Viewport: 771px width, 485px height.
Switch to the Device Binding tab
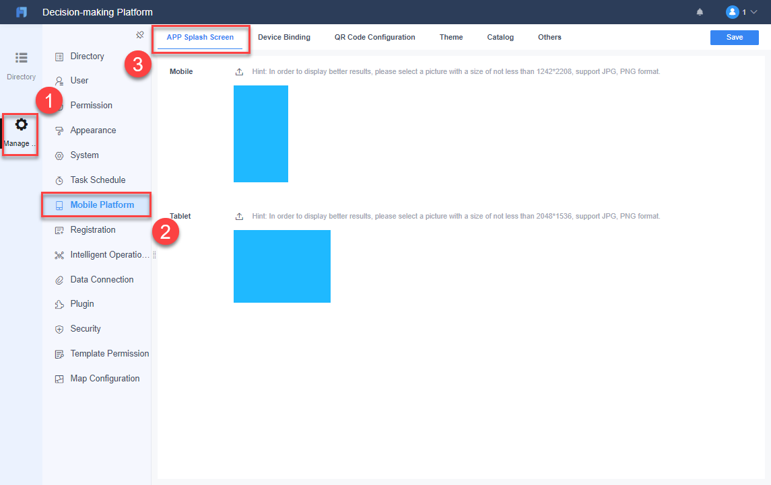[283, 37]
